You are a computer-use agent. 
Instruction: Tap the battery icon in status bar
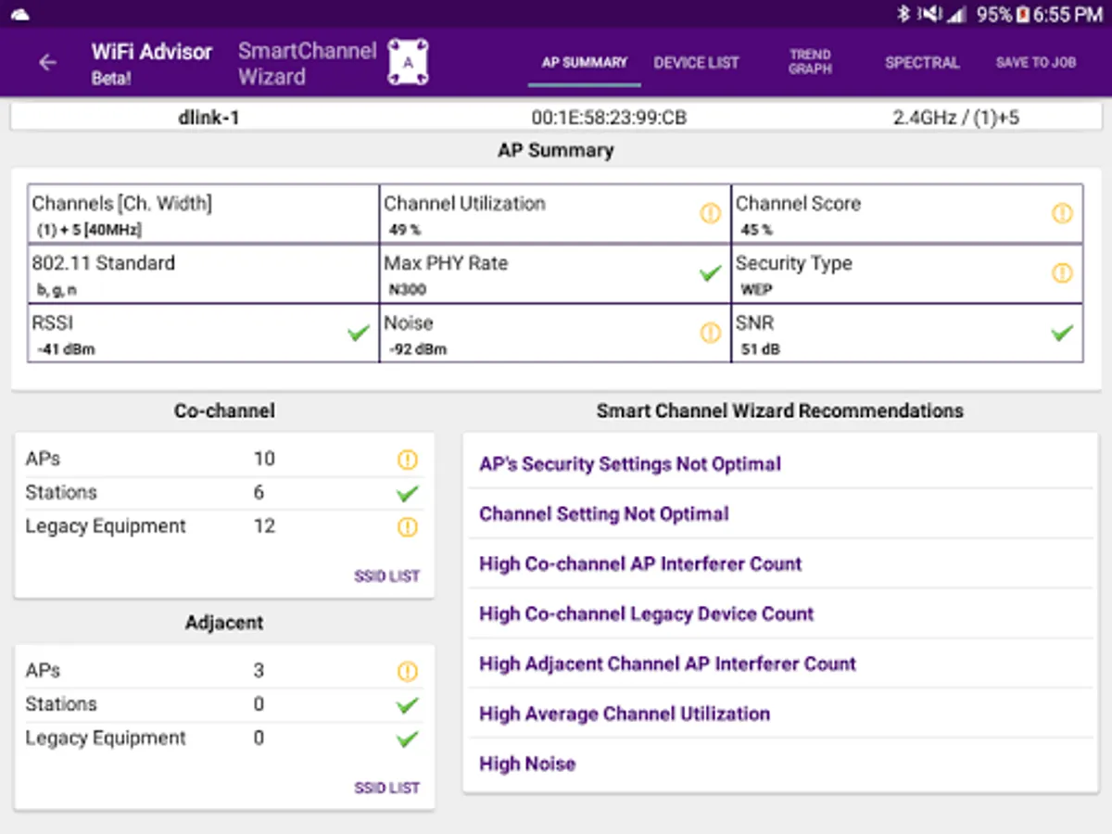tap(1024, 15)
